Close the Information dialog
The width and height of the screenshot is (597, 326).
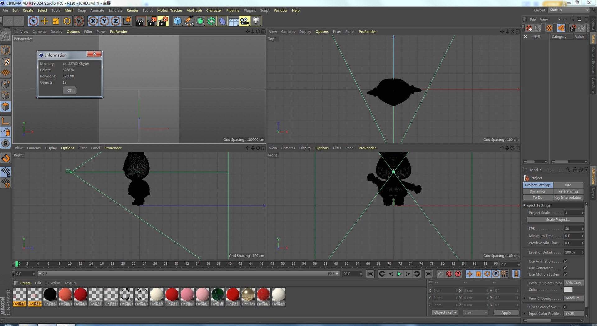pyautogui.click(x=94, y=54)
